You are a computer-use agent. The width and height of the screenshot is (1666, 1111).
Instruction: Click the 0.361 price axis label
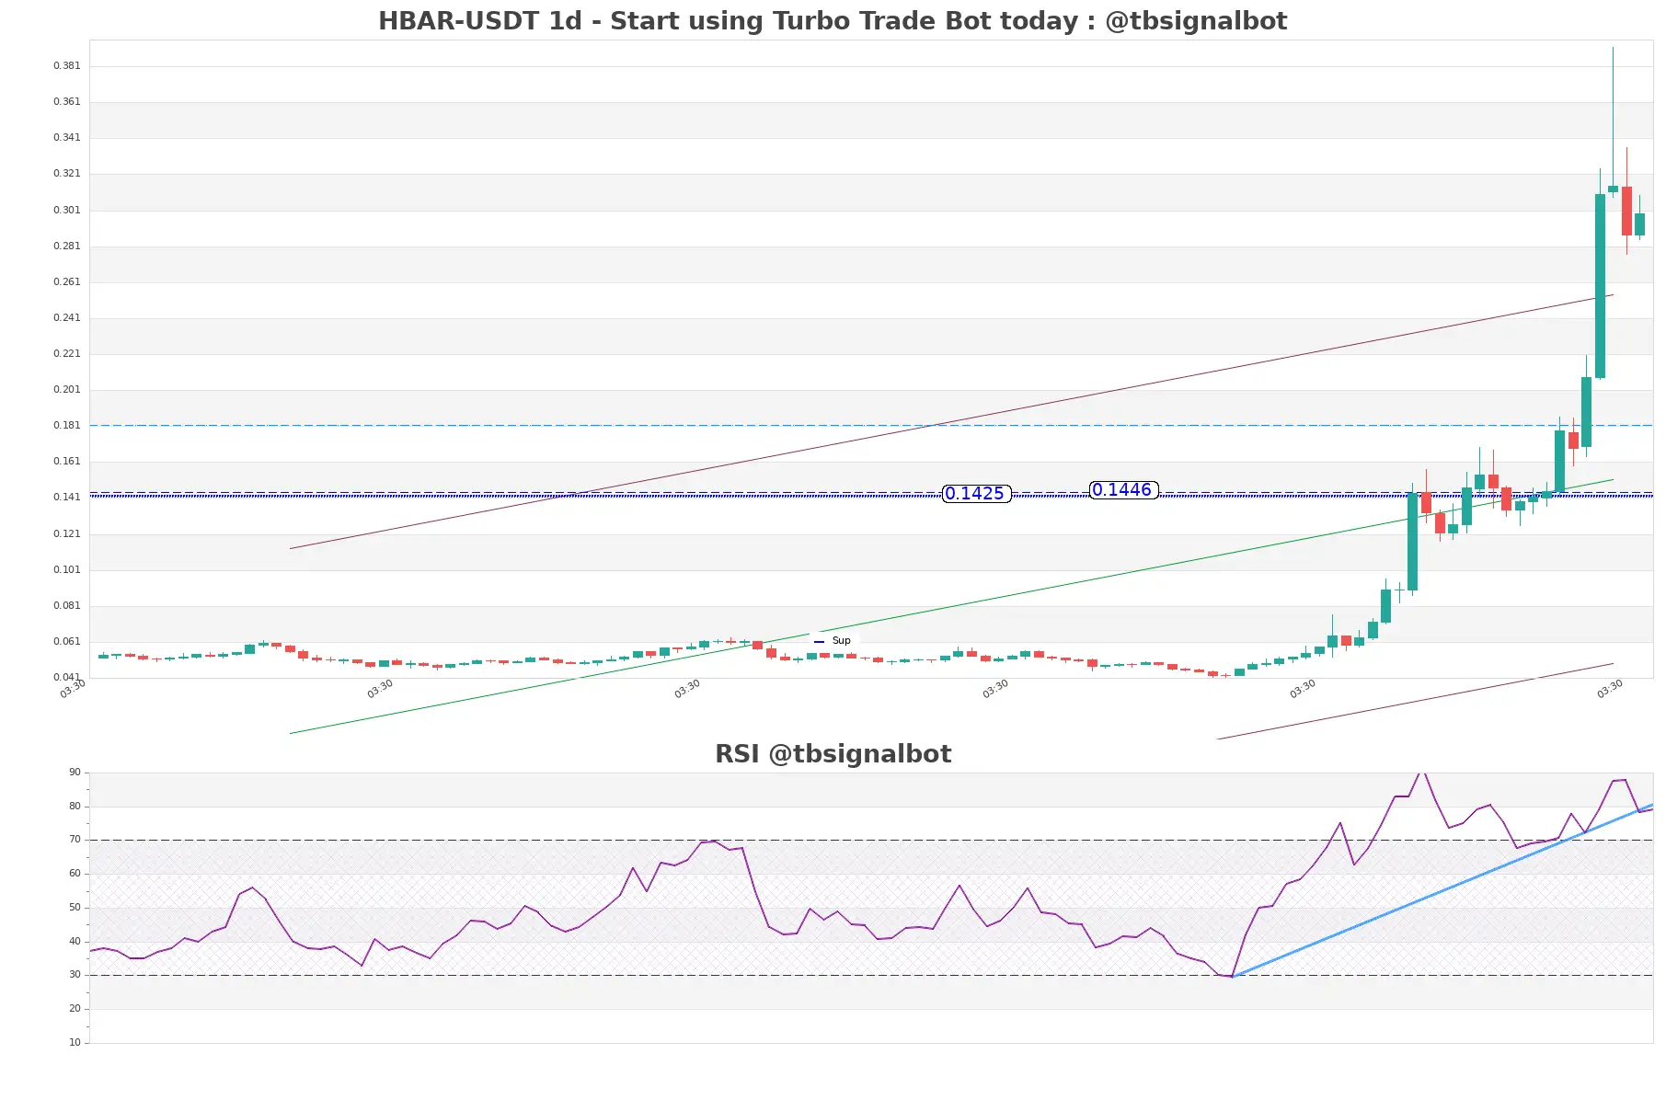coord(66,101)
